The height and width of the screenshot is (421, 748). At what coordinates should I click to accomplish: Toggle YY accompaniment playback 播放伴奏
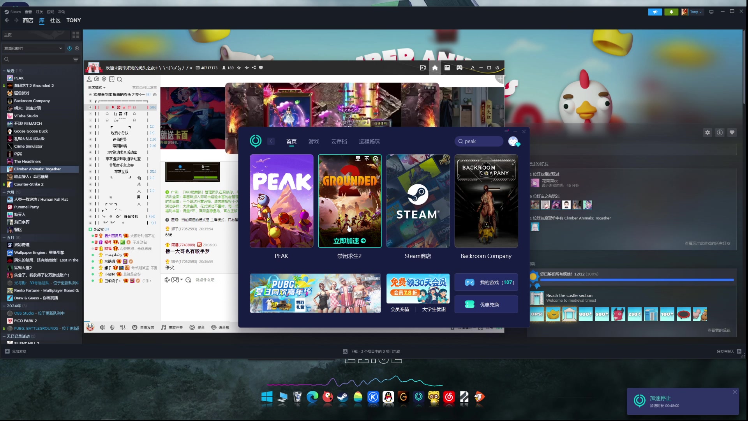tap(172, 327)
